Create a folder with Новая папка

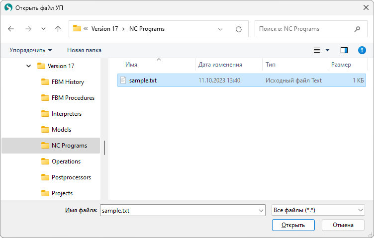pos(84,50)
